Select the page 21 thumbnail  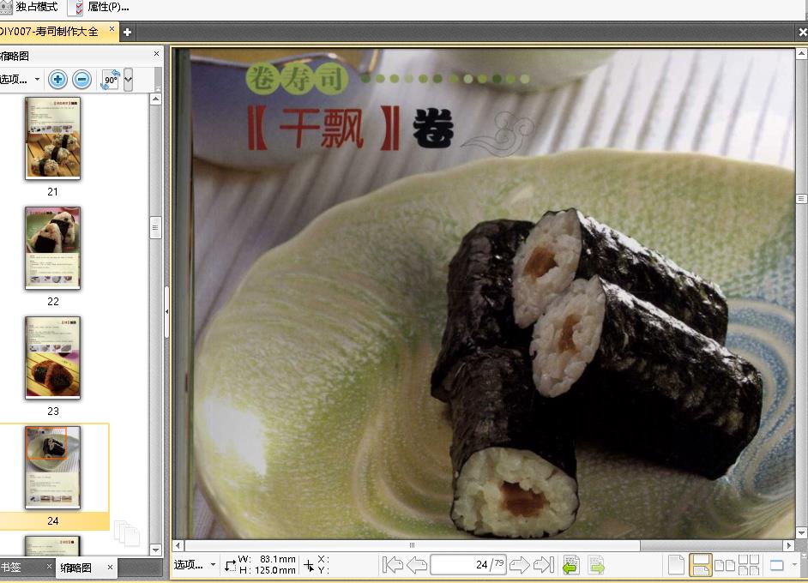[52, 139]
